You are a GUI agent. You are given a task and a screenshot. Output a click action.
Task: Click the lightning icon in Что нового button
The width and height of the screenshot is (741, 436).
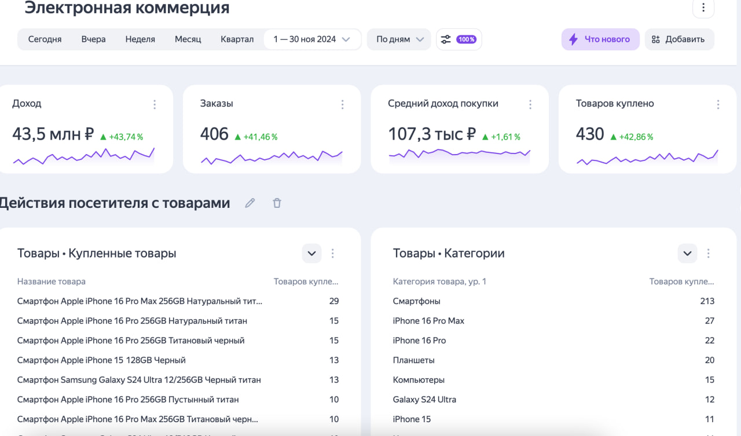pos(573,39)
